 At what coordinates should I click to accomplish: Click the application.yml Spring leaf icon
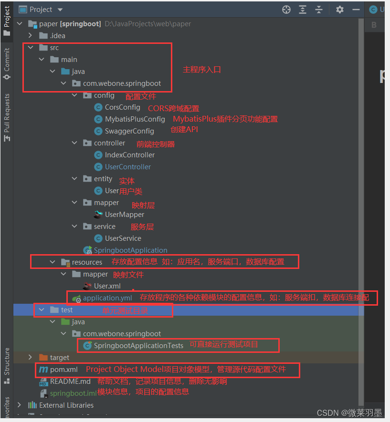coord(76,298)
